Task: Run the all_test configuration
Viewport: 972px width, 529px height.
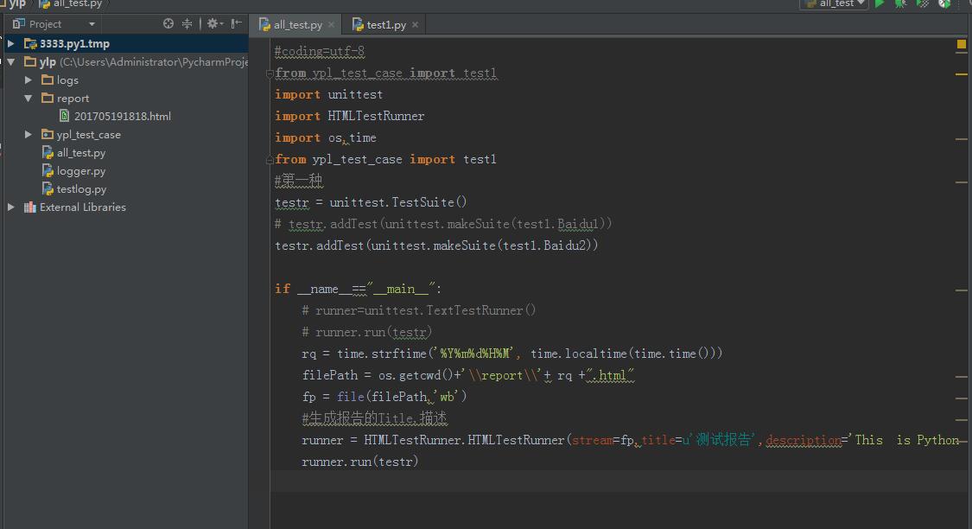Action: [879, 3]
